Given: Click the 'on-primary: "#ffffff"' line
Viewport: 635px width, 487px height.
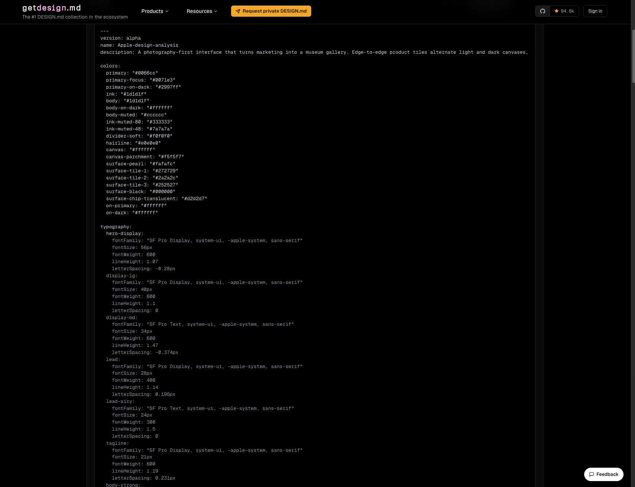Looking at the screenshot, I should point(136,206).
